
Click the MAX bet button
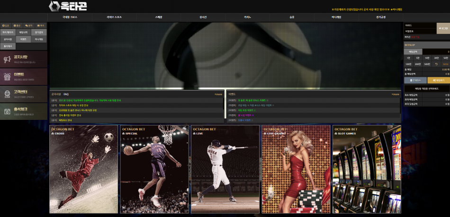click(x=446, y=64)
